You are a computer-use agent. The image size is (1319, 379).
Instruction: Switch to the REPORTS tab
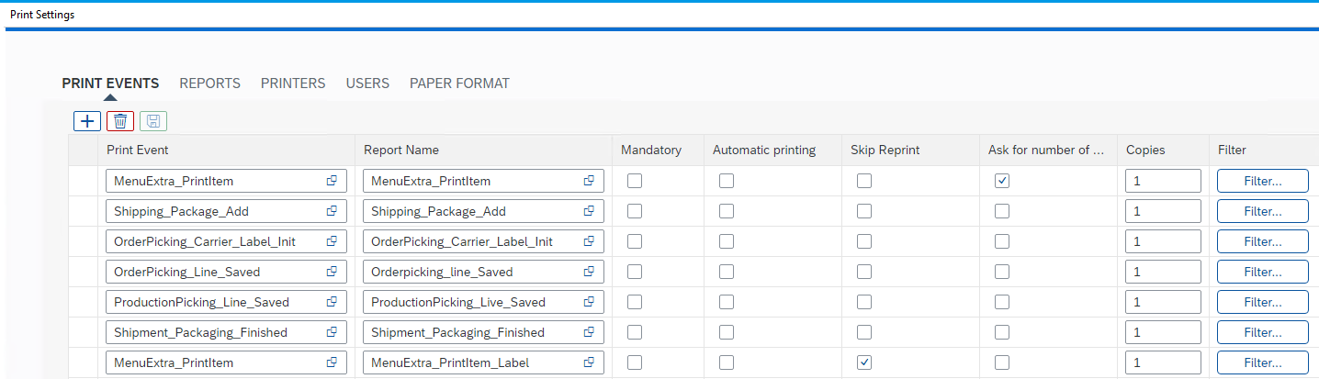point(209,84)
